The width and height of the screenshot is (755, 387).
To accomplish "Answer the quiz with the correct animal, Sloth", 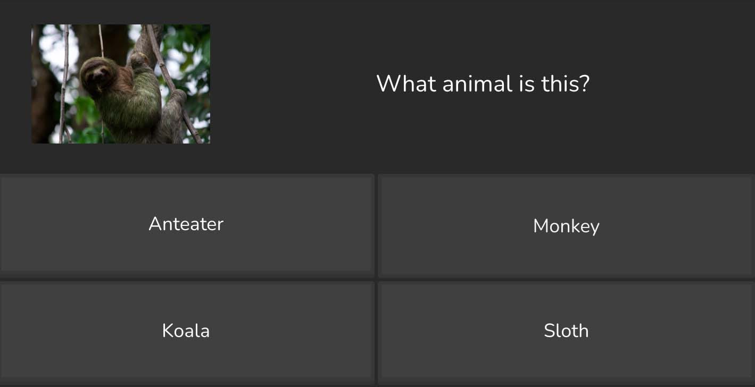I will click(x=566, y=330).
